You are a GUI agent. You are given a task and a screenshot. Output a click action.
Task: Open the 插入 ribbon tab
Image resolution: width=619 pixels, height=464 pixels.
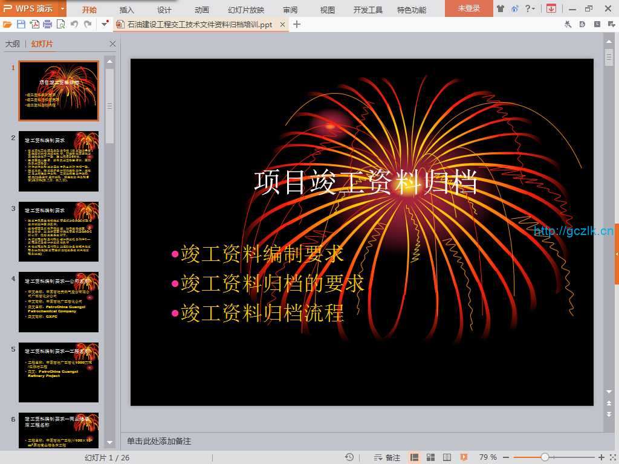126,10
